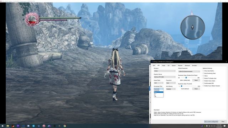Image resolution: width=228 pixels, height=128 pixels.
Task: Toggle Disable Vertex Cache checkbox
Action: tap(203, 81)
